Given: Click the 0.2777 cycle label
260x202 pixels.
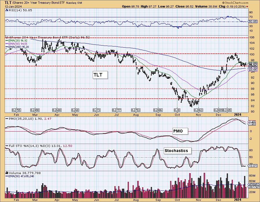Looking at the screenshot, I should (x=117, y=110).
